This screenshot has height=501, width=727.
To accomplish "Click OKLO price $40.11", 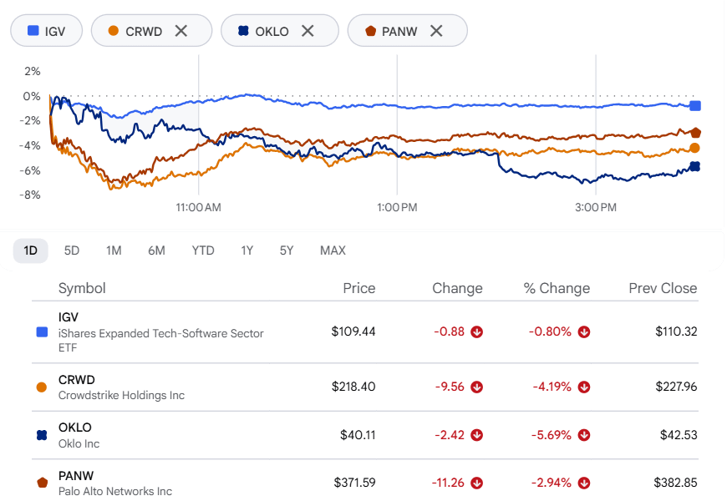I will tap(358, 435).
